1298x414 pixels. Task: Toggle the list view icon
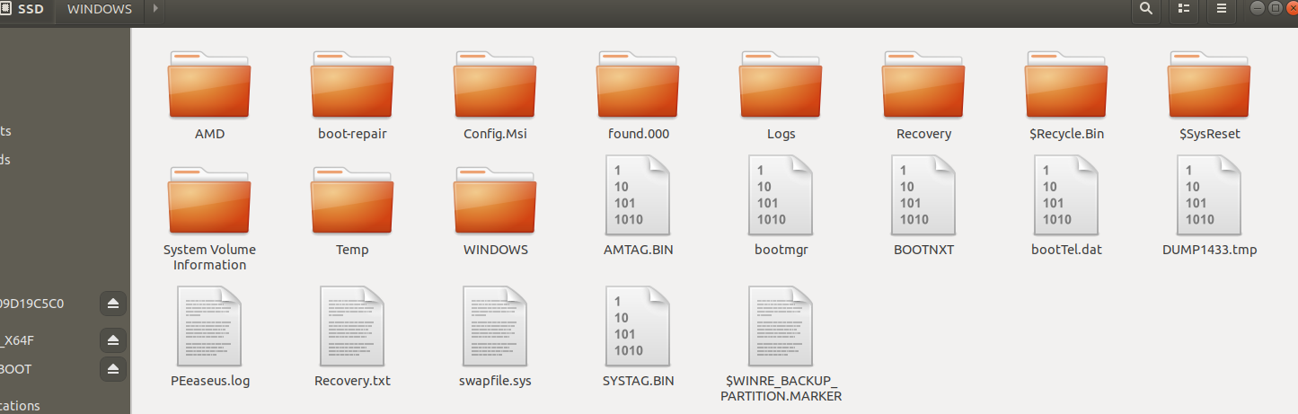(x=1184, y=9)
